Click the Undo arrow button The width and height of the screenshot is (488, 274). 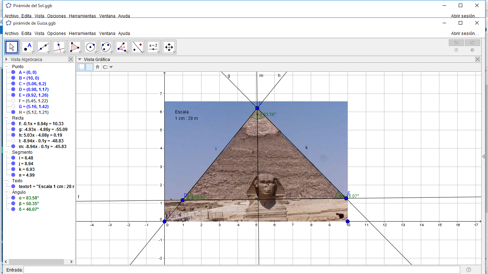point(456,43)
